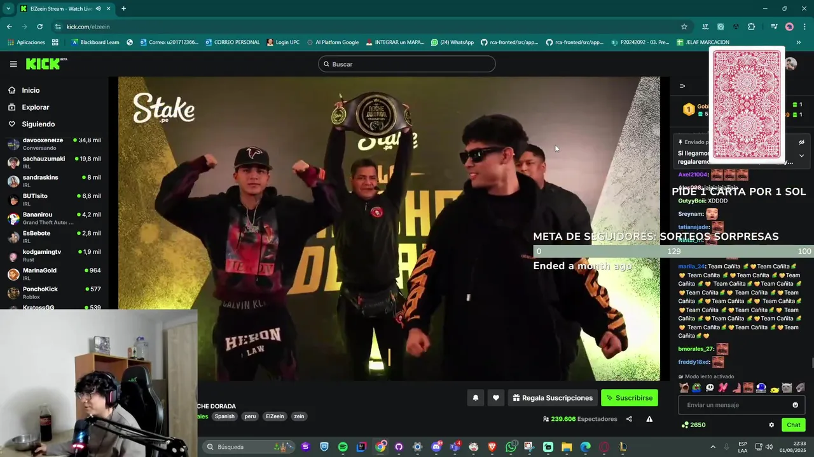Mute the ElZeein Stream tab audio
The image size is (814, 457).
click(x=98, y=9)
